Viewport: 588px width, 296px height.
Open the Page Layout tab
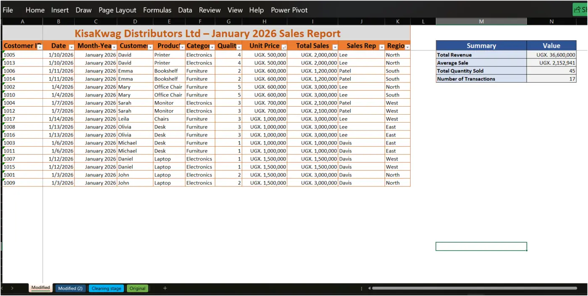(117, 10)
